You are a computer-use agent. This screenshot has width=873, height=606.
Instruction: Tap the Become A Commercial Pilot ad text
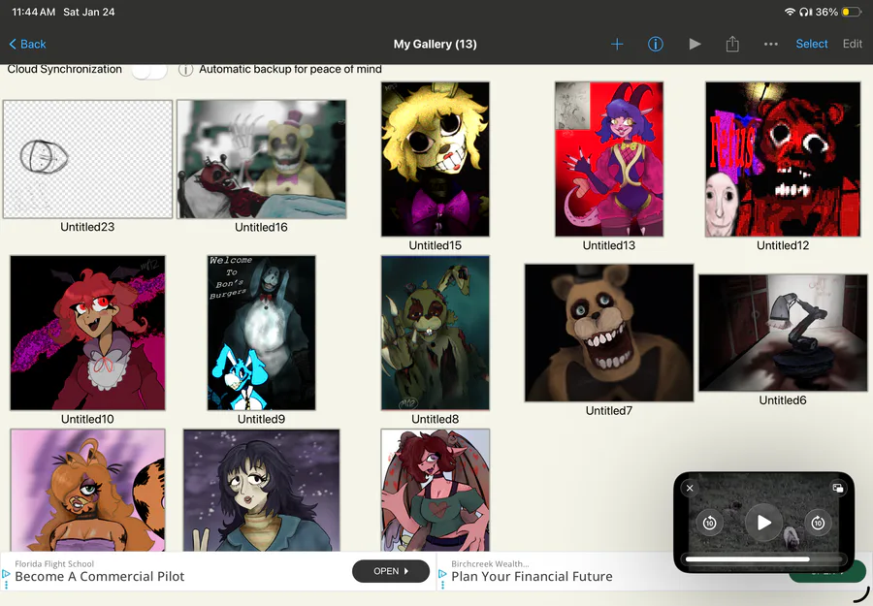click(x=100, y=577)
